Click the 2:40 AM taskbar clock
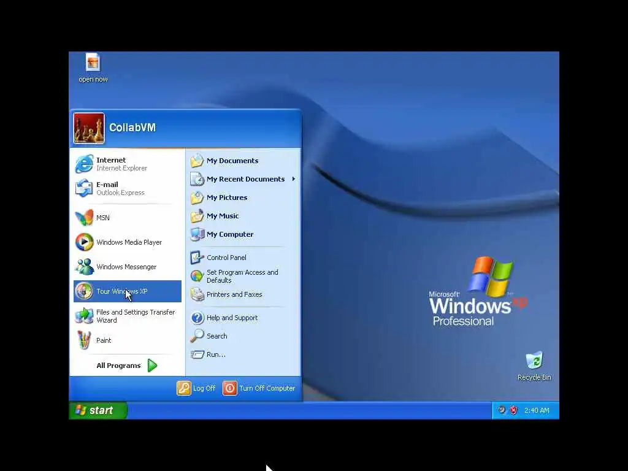 click(537, 410)
